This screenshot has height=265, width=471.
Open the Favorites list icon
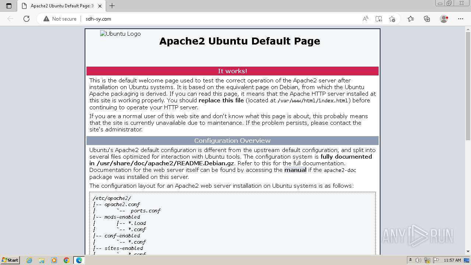click(x=411, y=19)
